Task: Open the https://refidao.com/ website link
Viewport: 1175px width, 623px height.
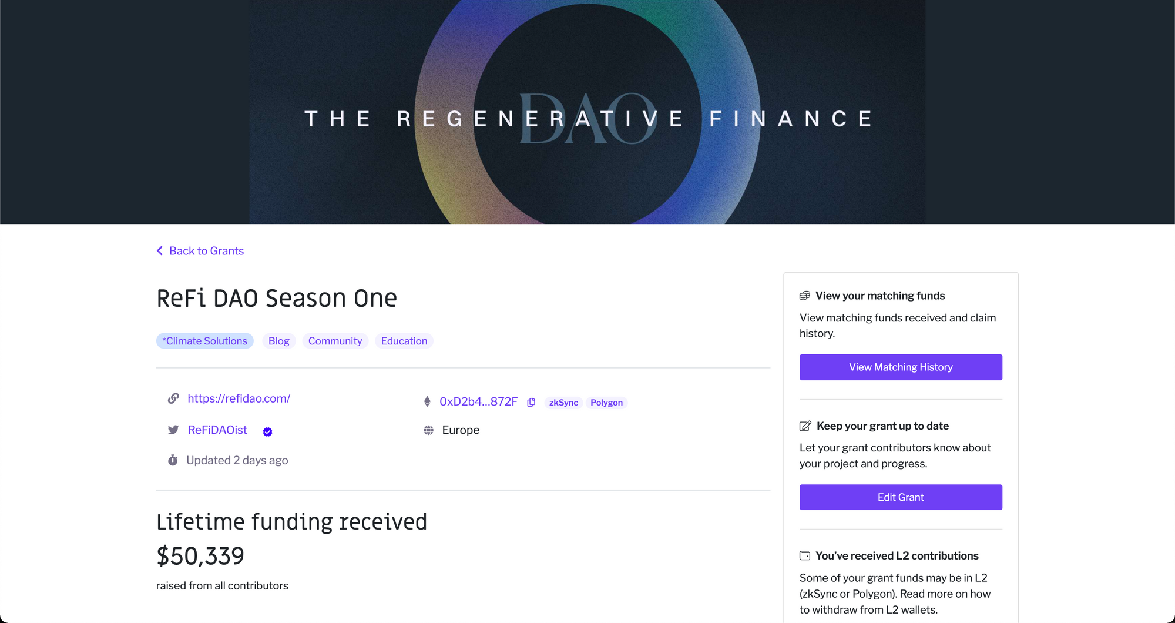Action: [239, 398]
